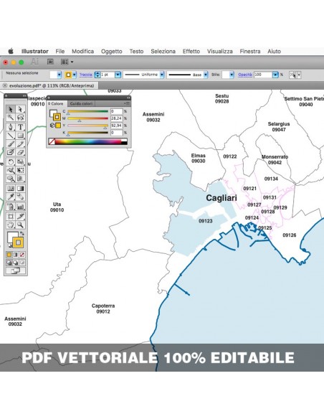This screenshot has height=419, width=324.
Task: Open the Uniforme width profile dropdown
Action: click(162, 75)
